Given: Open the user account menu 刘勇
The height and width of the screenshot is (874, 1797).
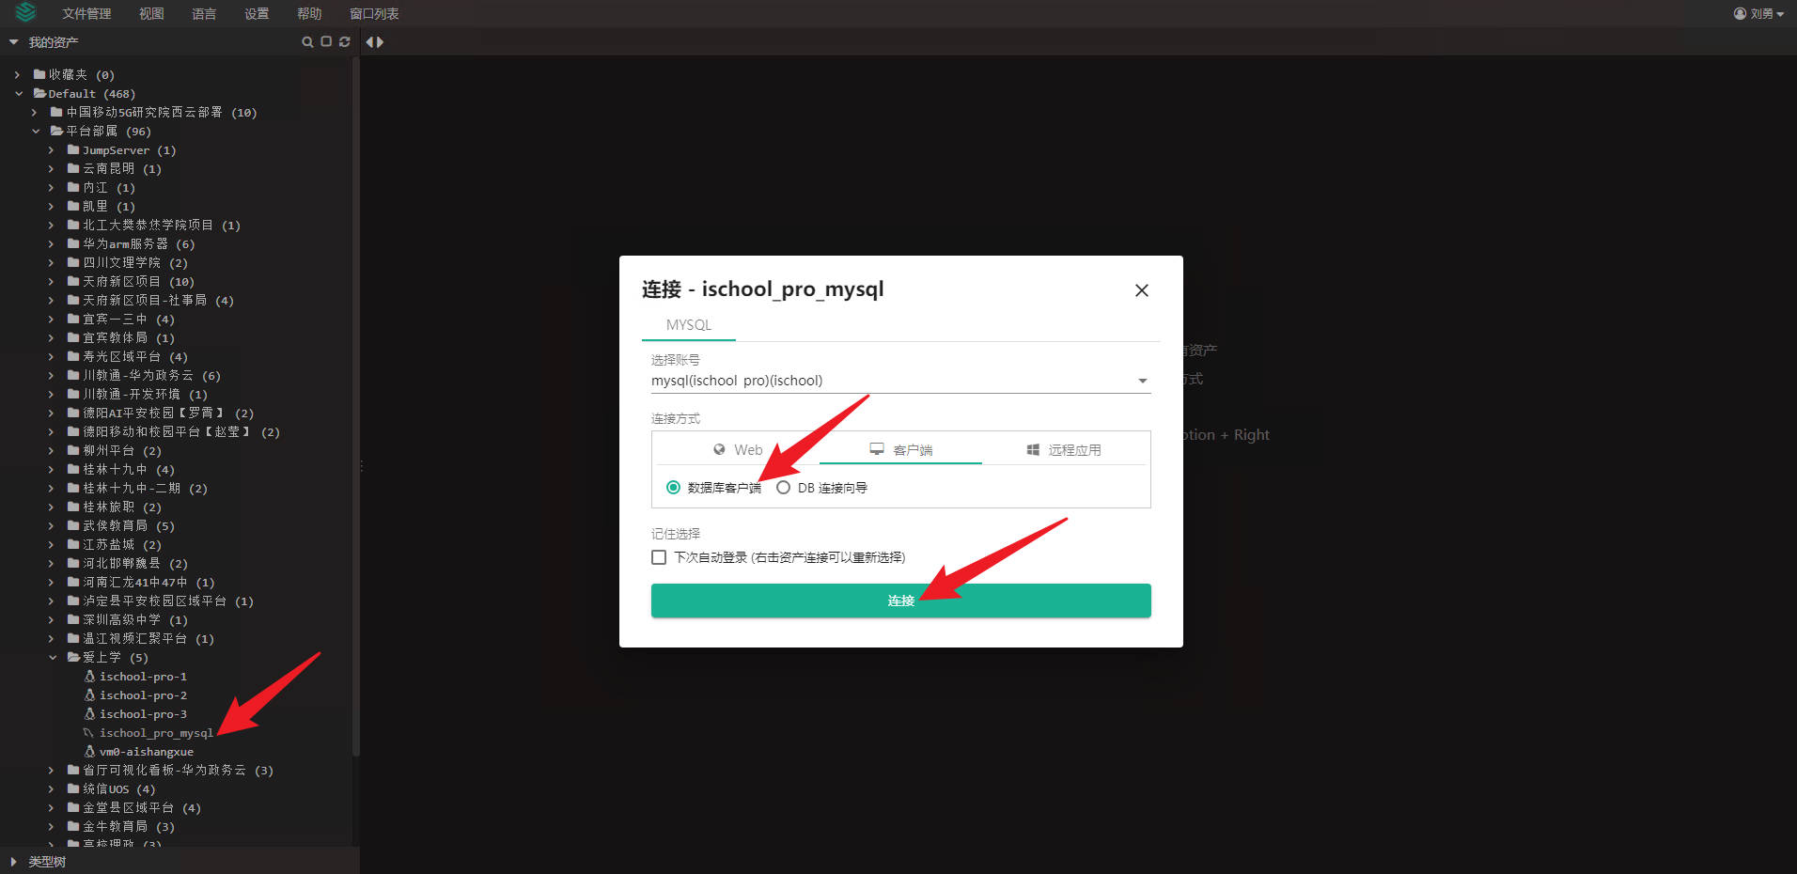Looking at the screenshot, I should pyautogui.click(x=1758, y=14).
